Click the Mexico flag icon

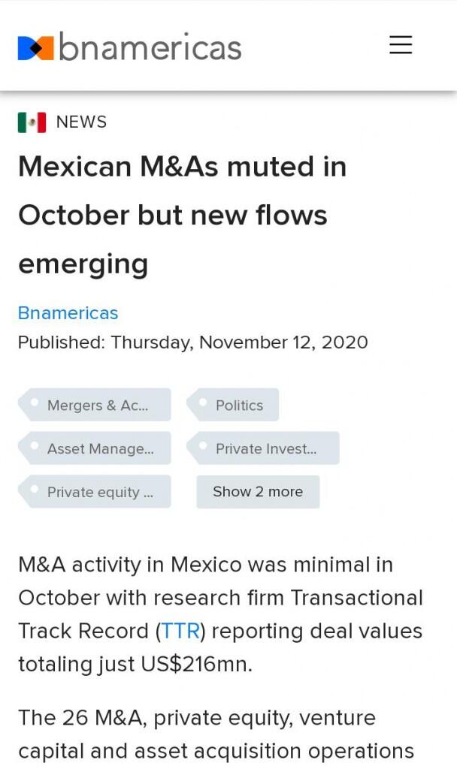click(x=32, y=122)
